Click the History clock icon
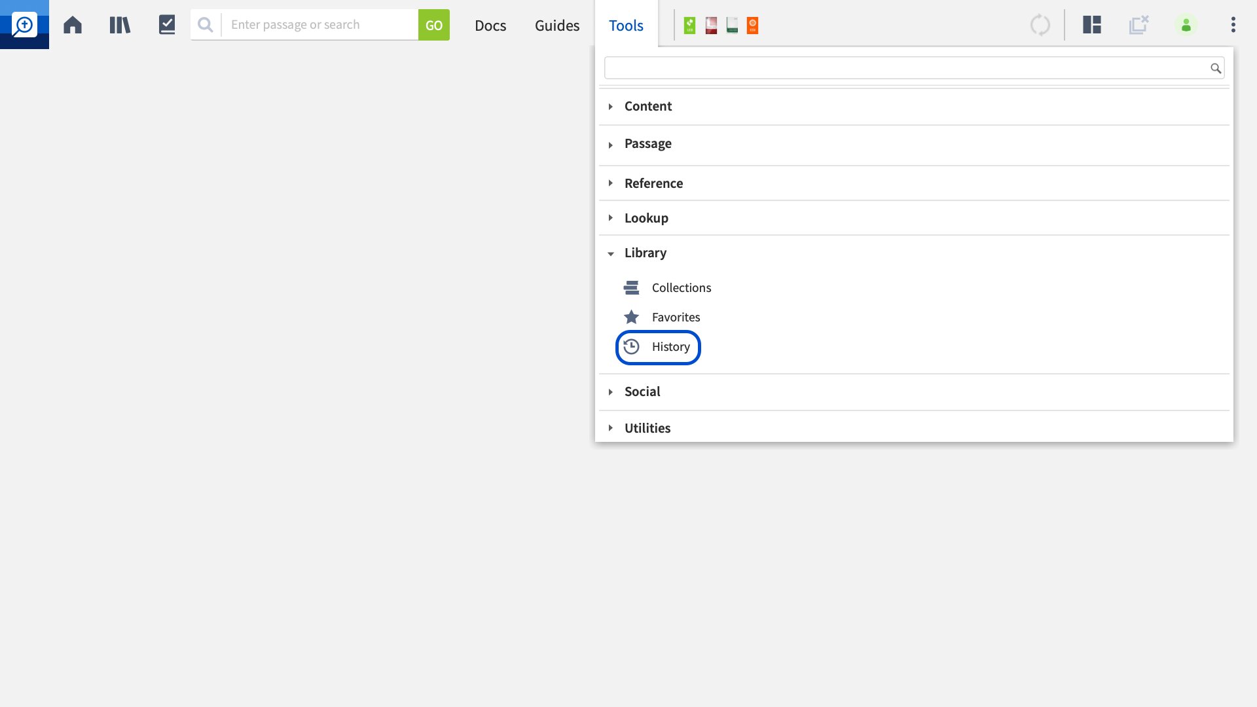1257x707 pixels. (x=631, y=347)
